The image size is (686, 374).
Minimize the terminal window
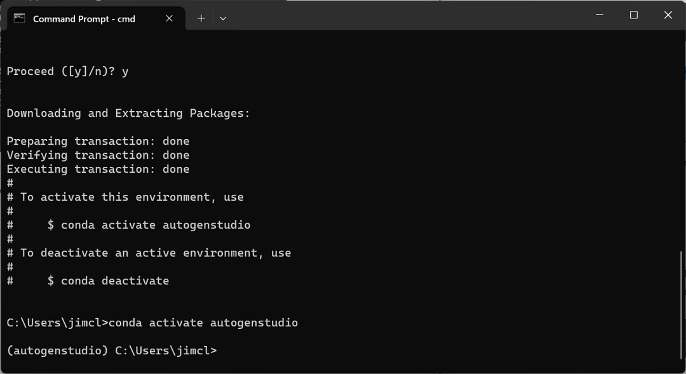coord(599,15)
